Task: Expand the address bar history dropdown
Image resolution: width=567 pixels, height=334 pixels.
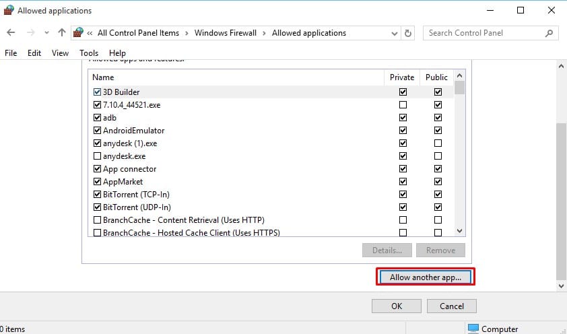Action: click(x=394, y=33)
